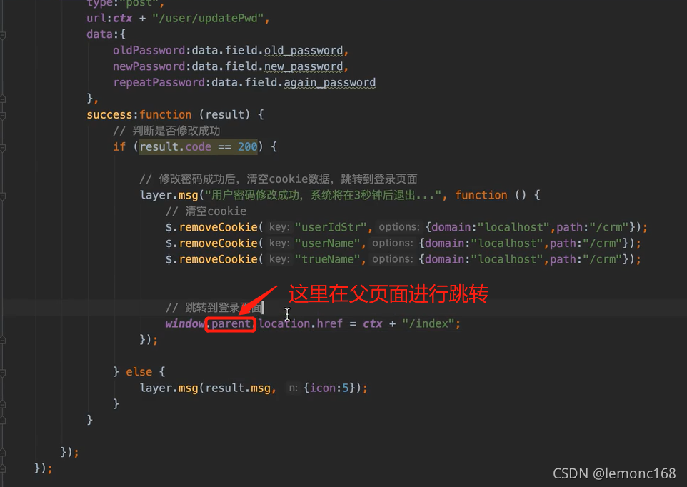Click the underlined again_password field name

(x=329, y=83)
